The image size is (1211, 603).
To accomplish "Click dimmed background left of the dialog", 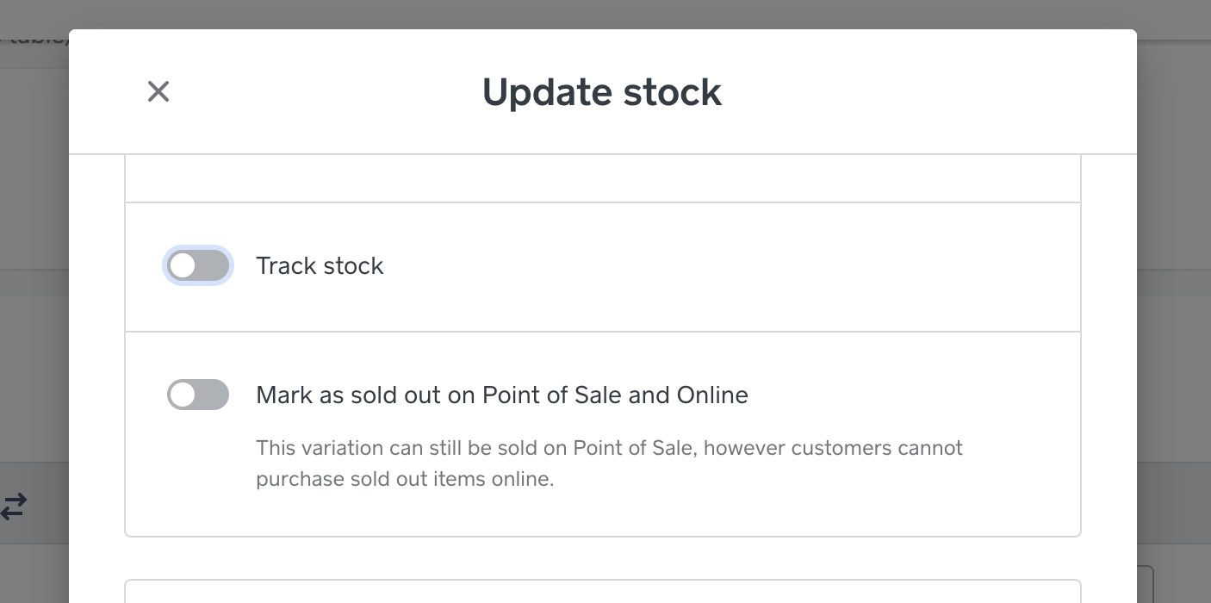I will point(34,362).
